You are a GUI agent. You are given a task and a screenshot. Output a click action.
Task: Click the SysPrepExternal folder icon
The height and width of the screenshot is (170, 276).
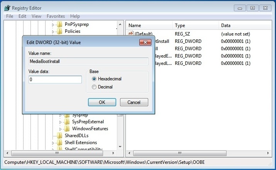(67, 122)
